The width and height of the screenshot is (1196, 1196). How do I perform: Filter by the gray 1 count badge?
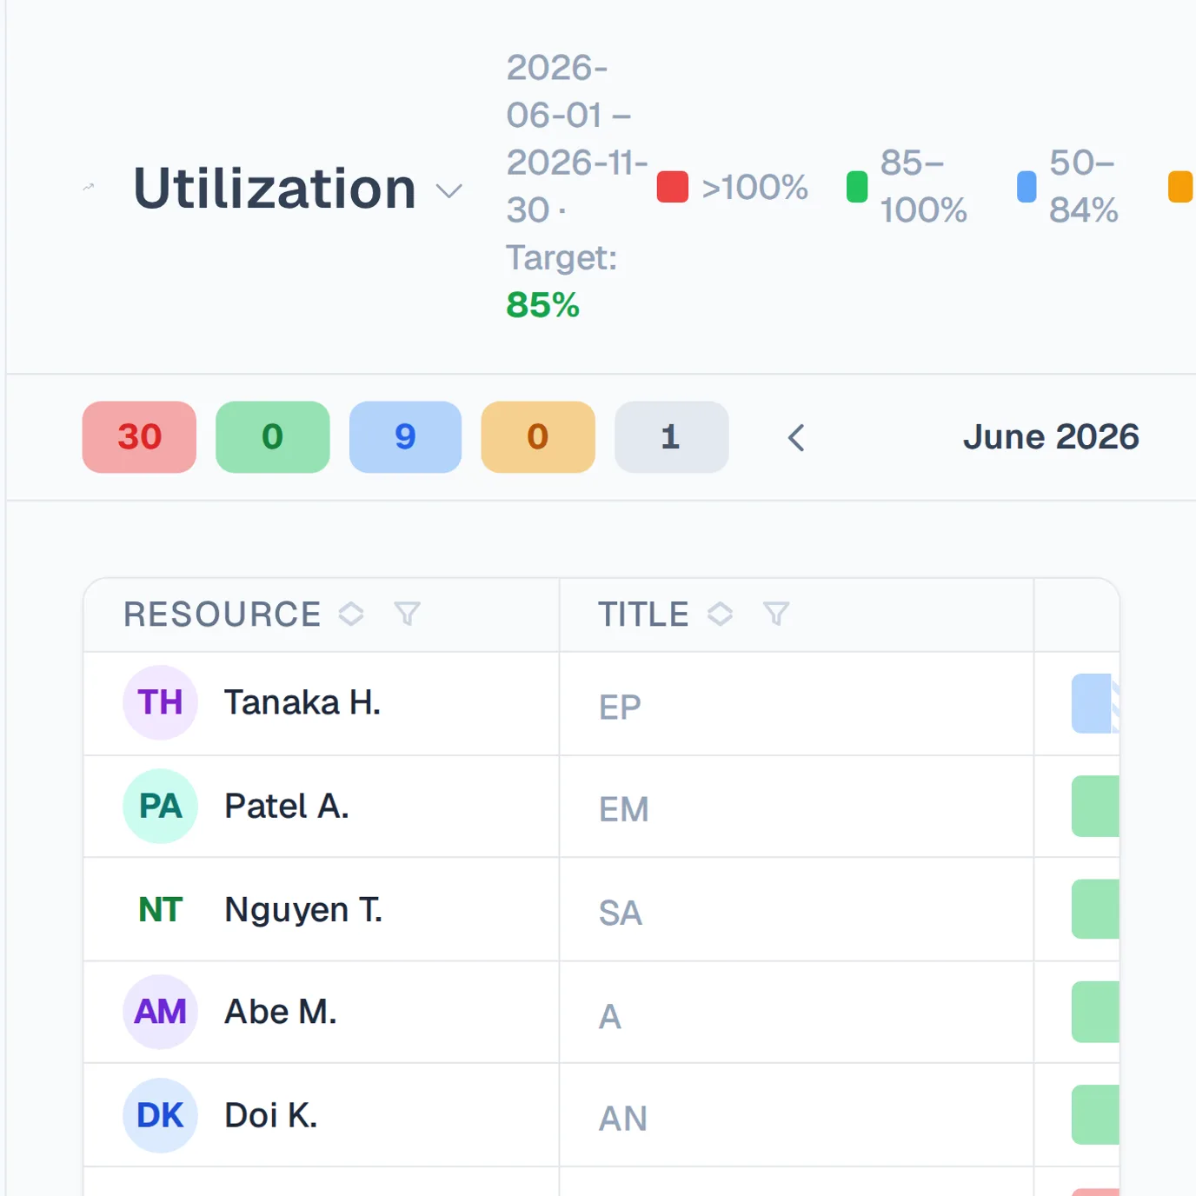[671, 437]
